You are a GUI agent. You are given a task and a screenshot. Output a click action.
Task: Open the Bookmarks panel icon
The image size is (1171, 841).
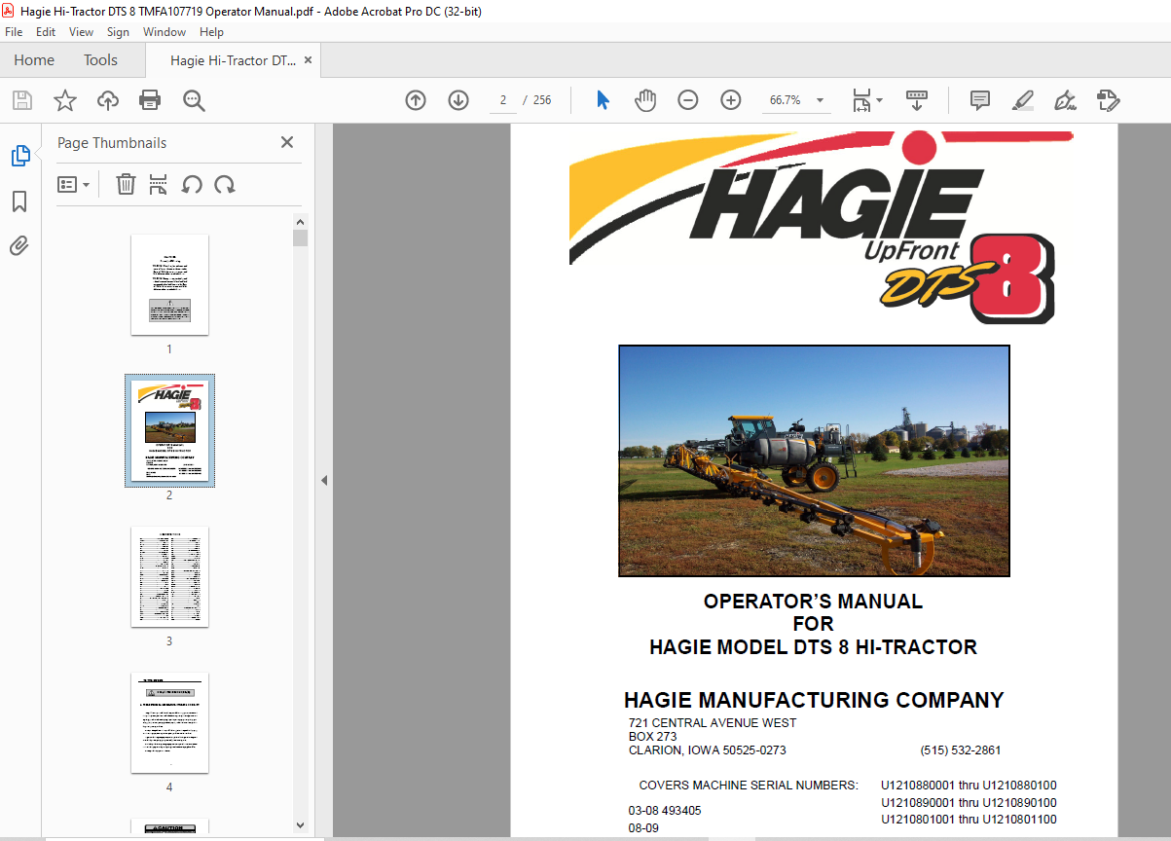pyautogui.click(x=19, y=201)
